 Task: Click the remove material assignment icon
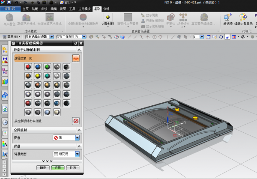76,121
